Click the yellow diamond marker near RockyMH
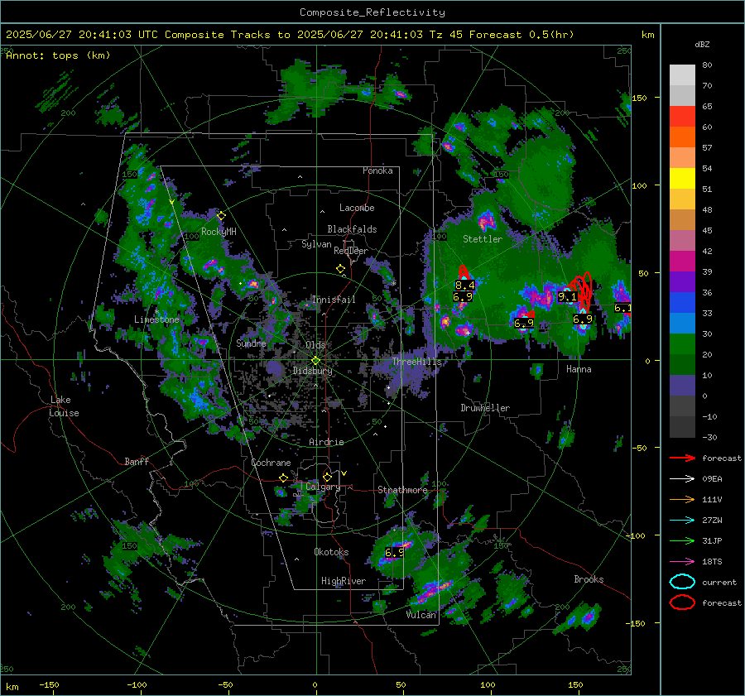 tap(221, 216)
